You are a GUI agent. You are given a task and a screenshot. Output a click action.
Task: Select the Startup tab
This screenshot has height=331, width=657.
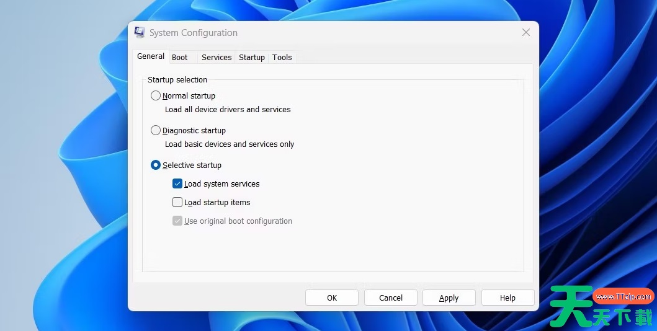point(252,58)
